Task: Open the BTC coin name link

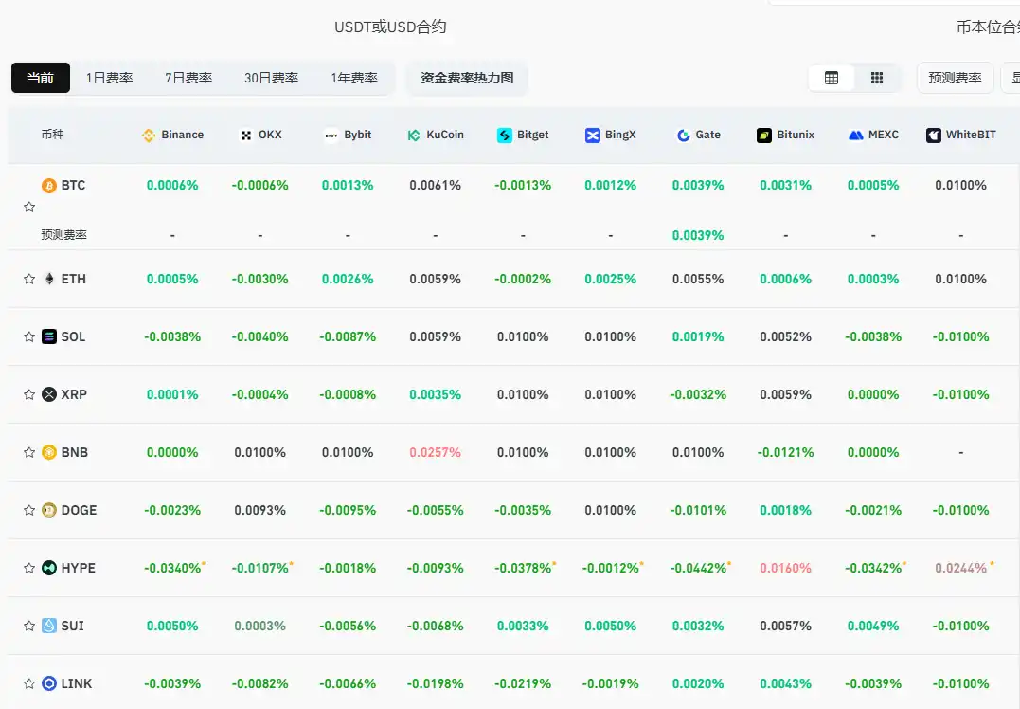Action: click(x=73, y=186)
